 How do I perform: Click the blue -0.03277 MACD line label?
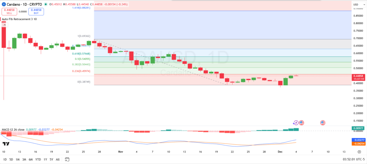(358, 140)
